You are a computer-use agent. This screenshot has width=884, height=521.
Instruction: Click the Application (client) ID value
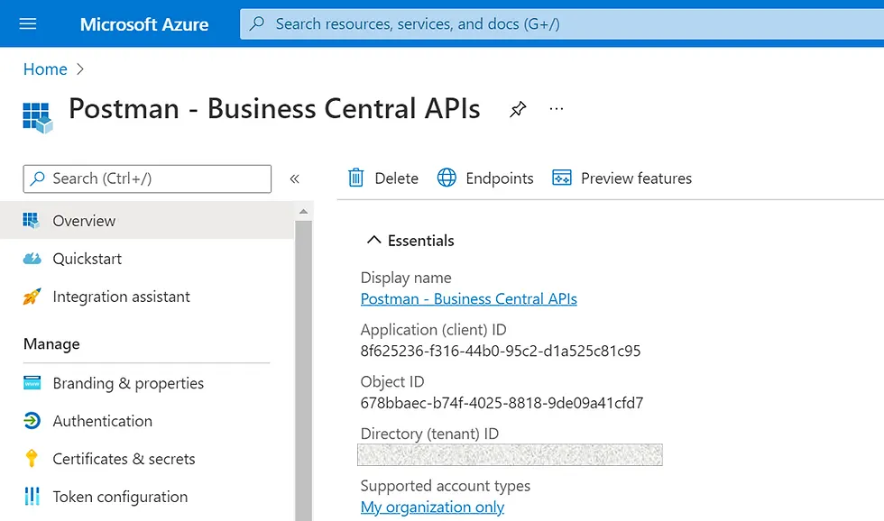point(501,351)
